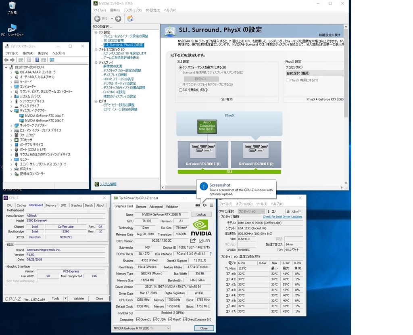Viewport: 413px width, 335px height.
Task: Click the Close button in GPU-Z
Action: coord(204,328)
